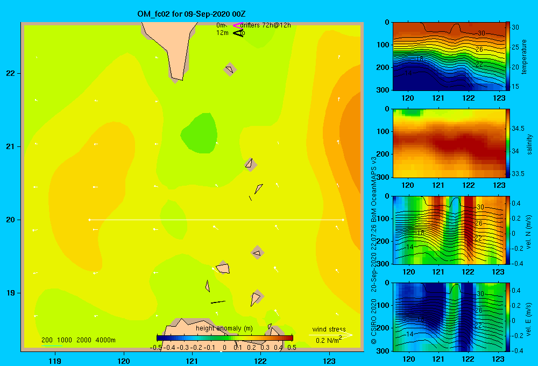538x366 pixels.
Task: Click the 'vel. N (m/s)' axis label
Action: click(528, 232)
